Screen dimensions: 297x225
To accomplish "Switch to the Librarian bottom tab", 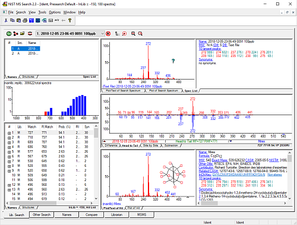I will pos(116,215).
